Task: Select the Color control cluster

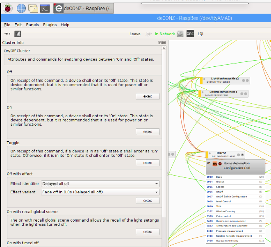Action: click(235, 216)
